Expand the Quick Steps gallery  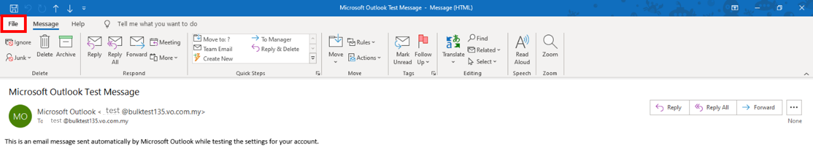(x=313, y=58)
